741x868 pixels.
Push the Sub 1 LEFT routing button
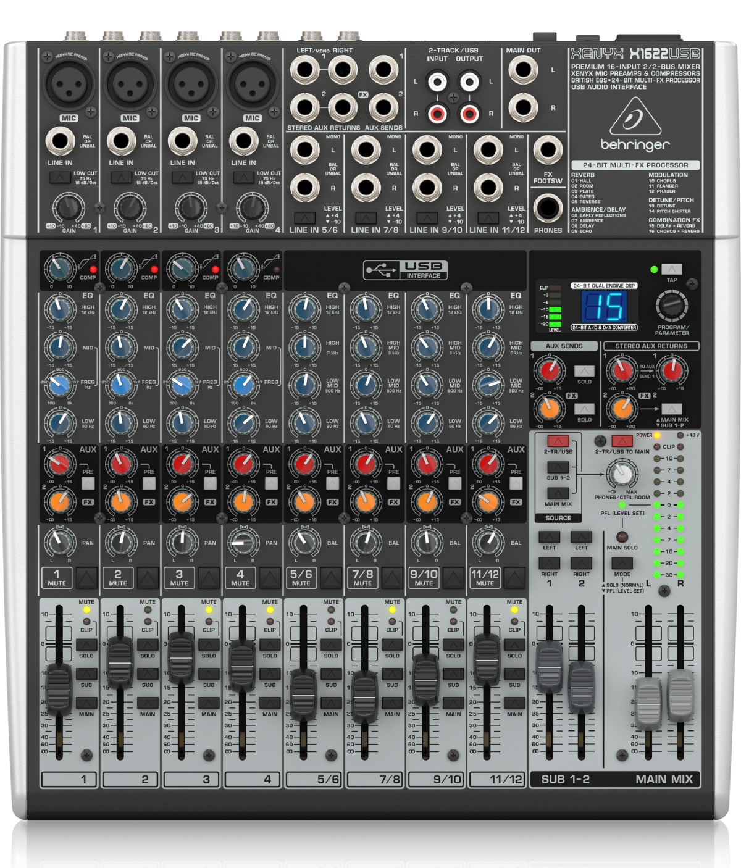pos(549,537)
